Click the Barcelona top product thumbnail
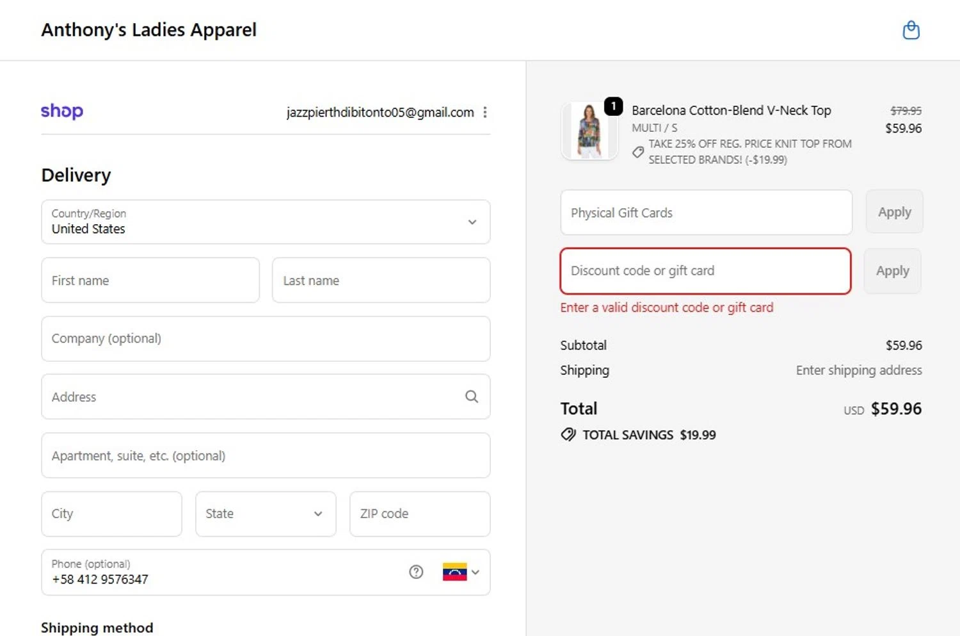Image resolution: width=960 pixels, height=636 pixels. (589, 131)
